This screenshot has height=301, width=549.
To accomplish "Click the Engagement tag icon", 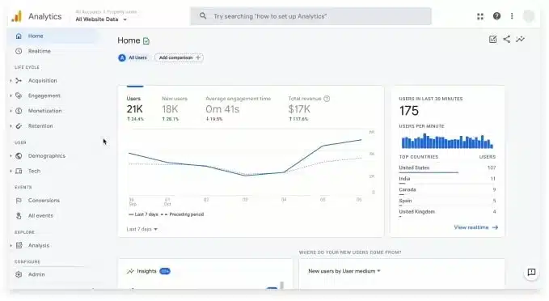I will (19, 95).
